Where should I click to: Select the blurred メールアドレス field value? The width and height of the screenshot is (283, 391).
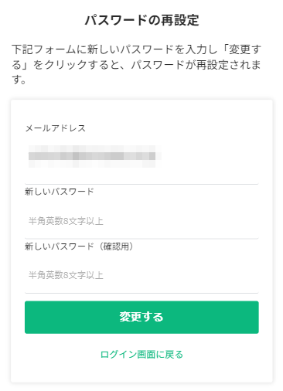click(94, 156)
